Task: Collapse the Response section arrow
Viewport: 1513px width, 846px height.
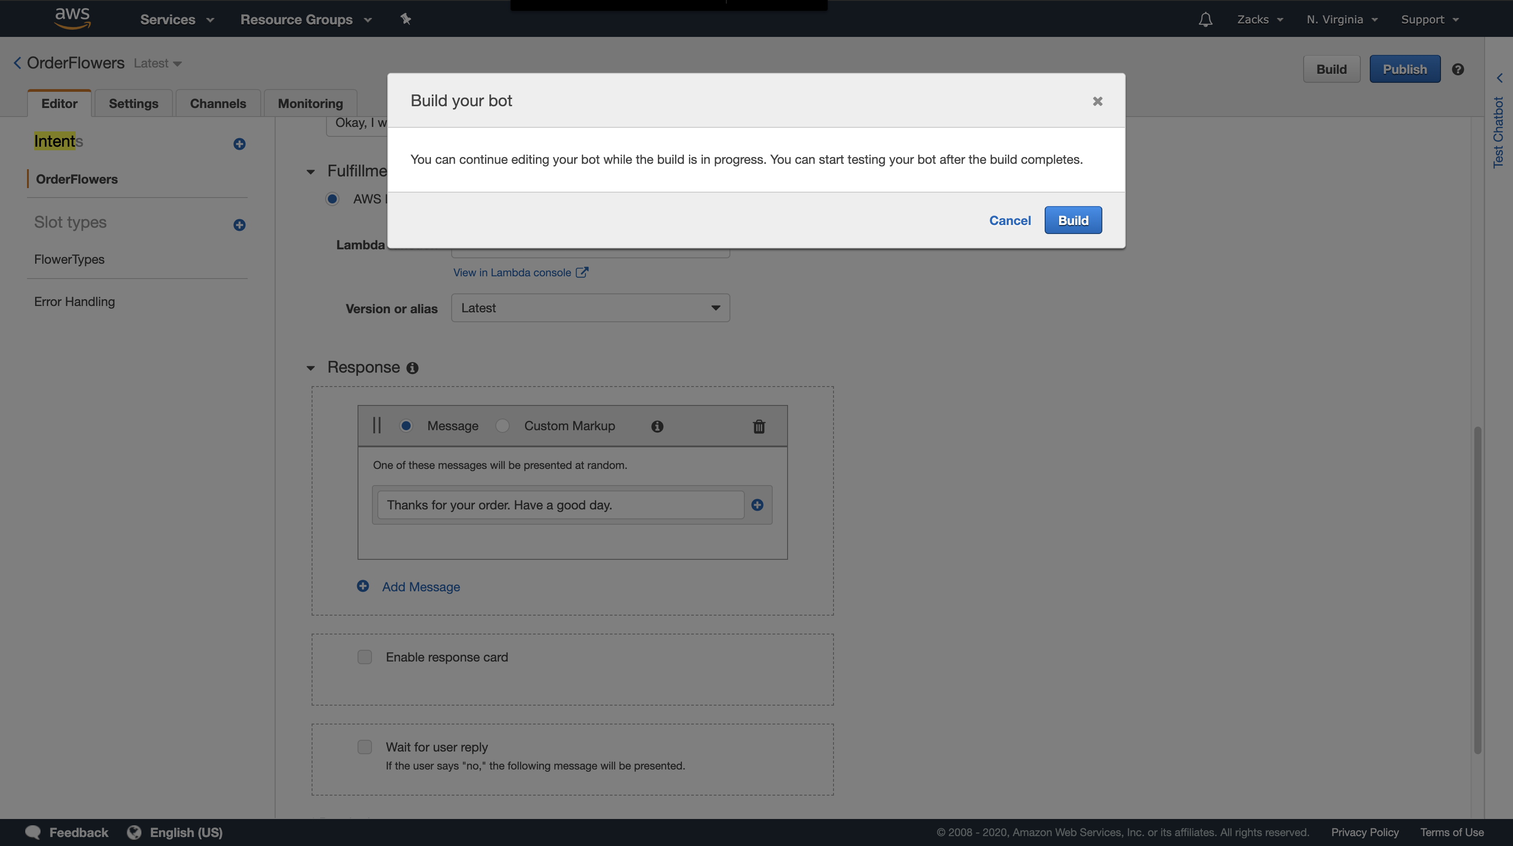Action: point(311,368)
